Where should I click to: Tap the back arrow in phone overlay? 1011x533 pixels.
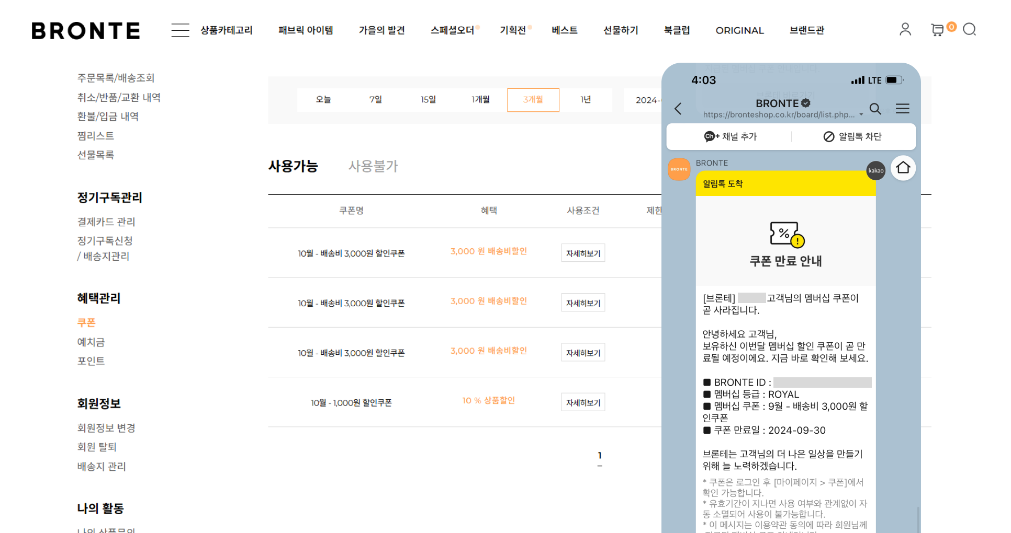(678, 109)
